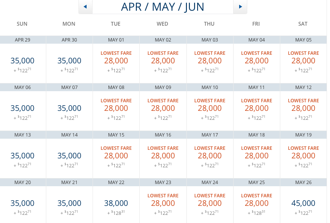Image resolution: width=330 pixels, height=223 pixels.
Task: Choose the MAY 26 fare of 45,000
Action: click(x=303, y=203)
